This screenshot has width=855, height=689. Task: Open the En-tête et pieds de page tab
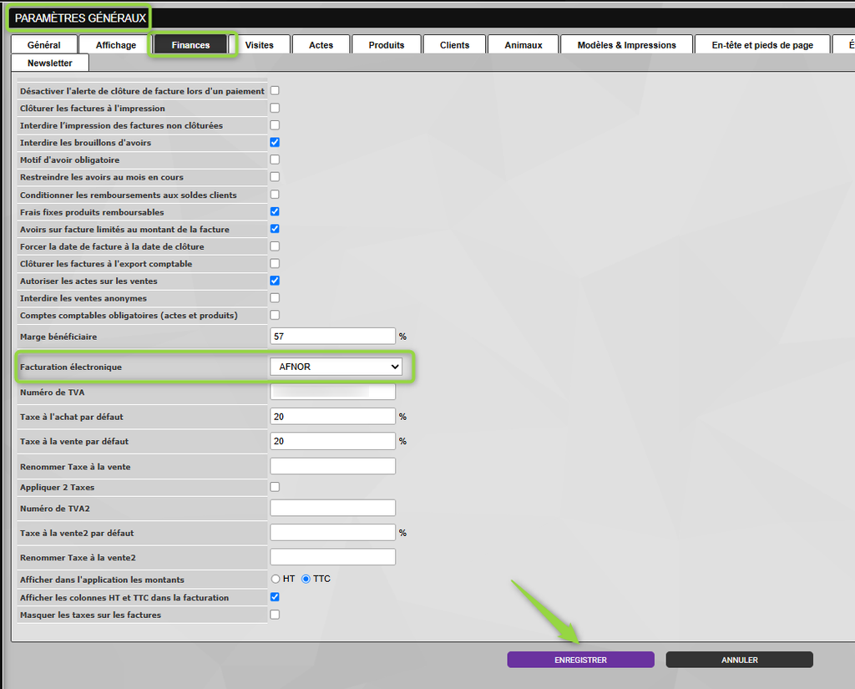coord(762,45)
